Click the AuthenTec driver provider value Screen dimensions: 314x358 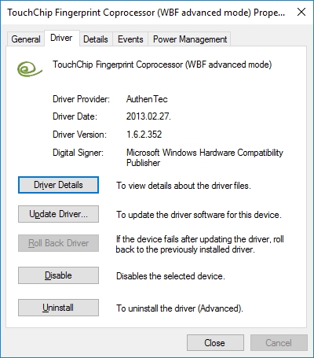[x=147, y=99]
